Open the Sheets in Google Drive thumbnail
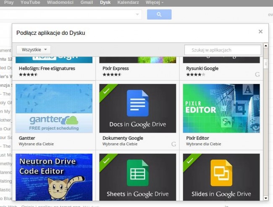273x207 pixels. point(138,177)
